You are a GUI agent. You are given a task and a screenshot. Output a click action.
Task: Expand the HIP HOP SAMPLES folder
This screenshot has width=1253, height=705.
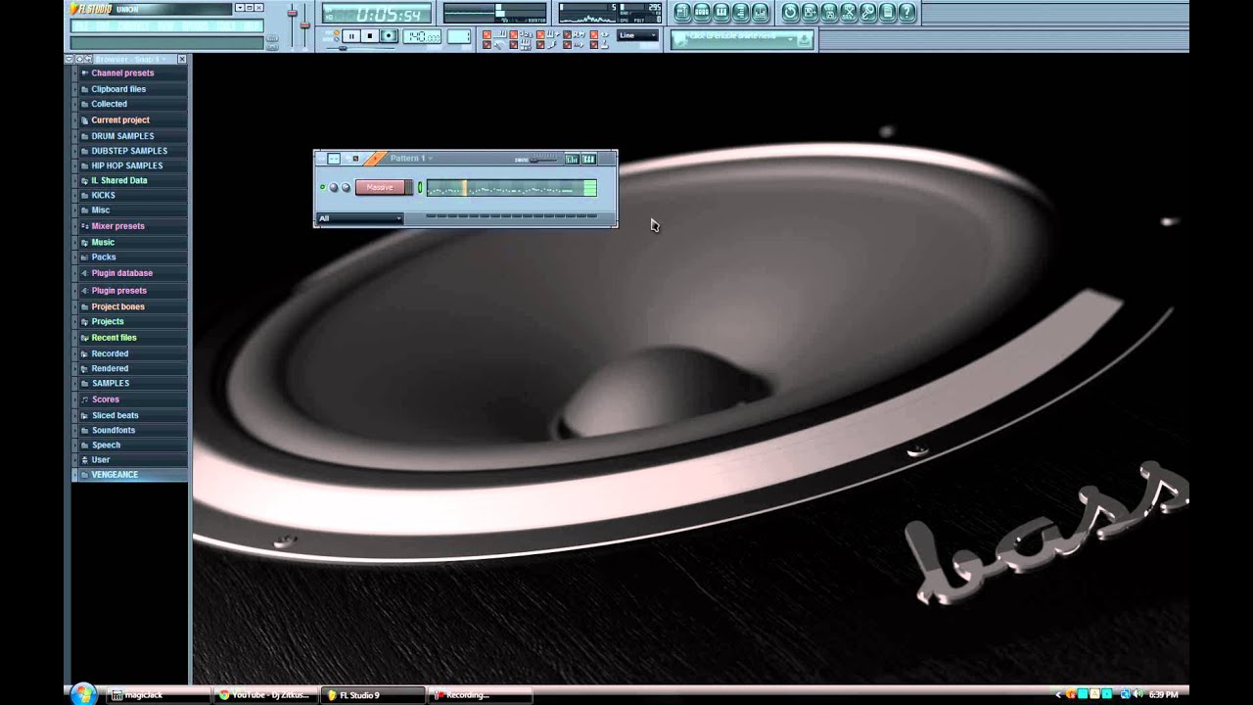click(127, 165)
